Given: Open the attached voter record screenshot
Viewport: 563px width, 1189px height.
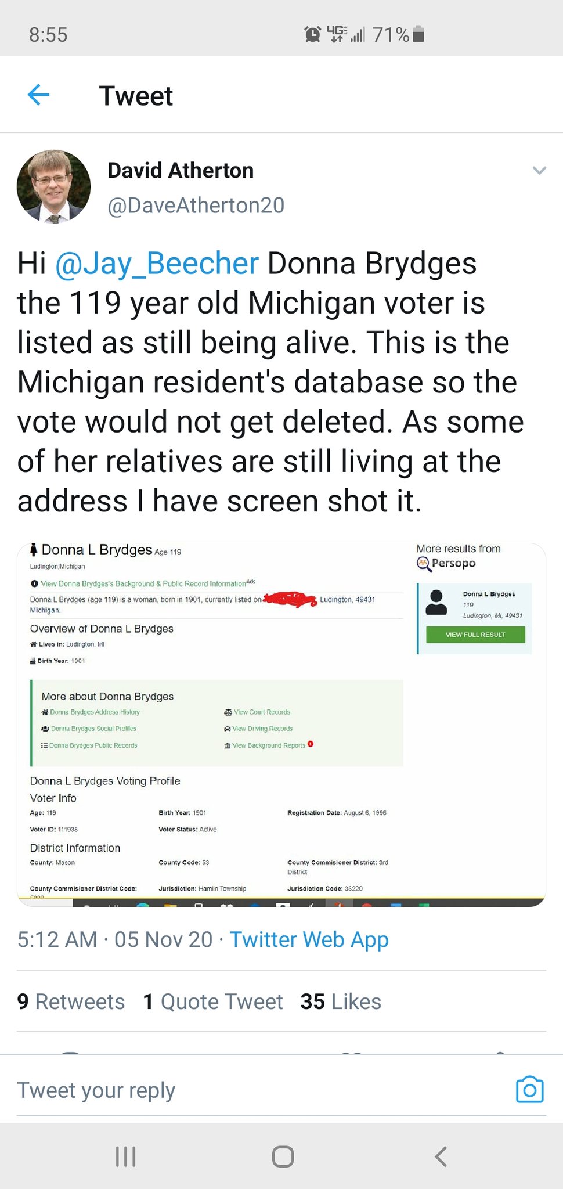Looking at the screenshot, I should click(281, 724).
